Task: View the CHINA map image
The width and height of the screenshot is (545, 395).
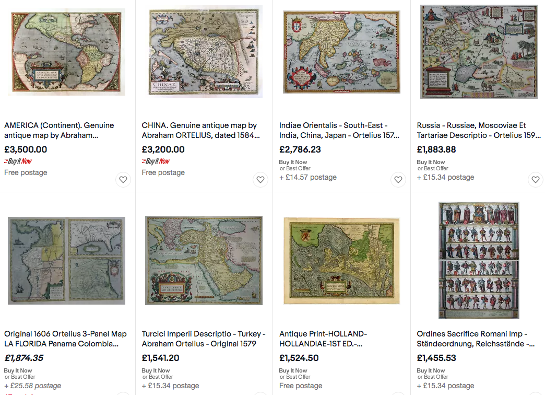Action: [204, 52]
